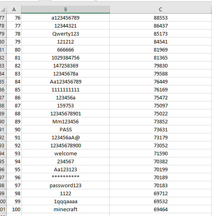The height and width of the screenshot is (216, 212).
Task: Select count cell 84541
Action: (160, 42)
